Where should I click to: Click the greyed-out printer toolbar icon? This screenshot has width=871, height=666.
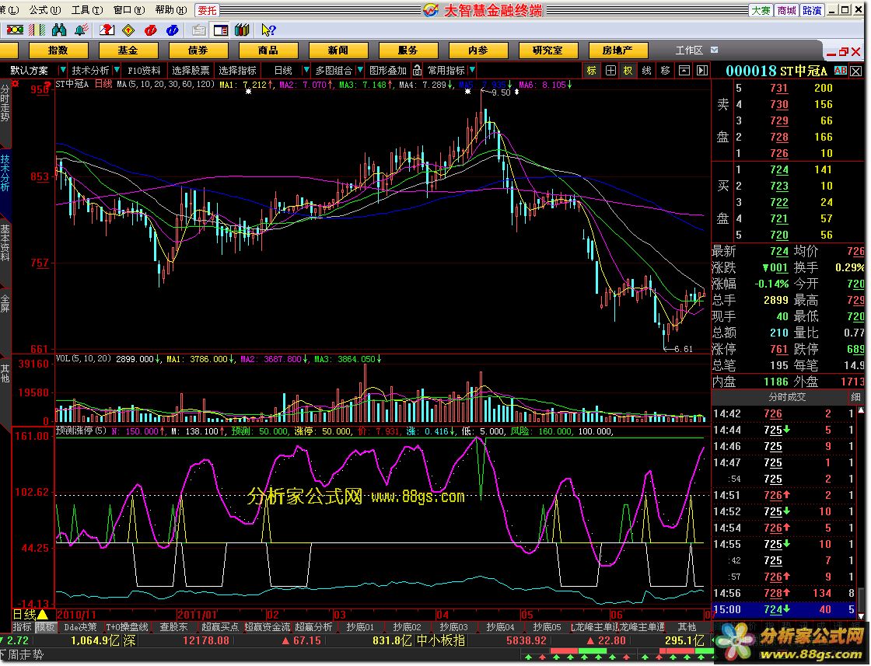(198, 30)
